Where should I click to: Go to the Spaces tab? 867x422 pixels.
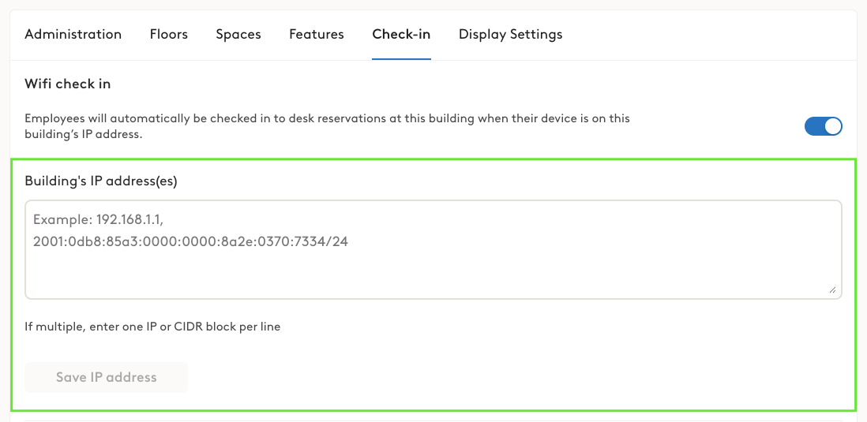pos(238,34)
